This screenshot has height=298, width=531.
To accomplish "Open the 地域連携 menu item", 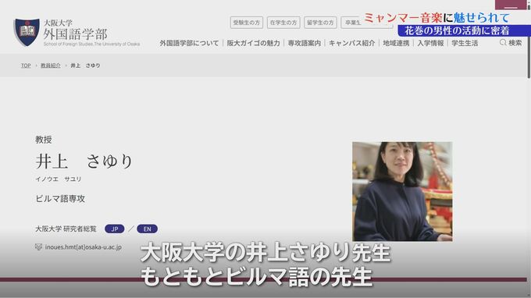I will [396, 43].
